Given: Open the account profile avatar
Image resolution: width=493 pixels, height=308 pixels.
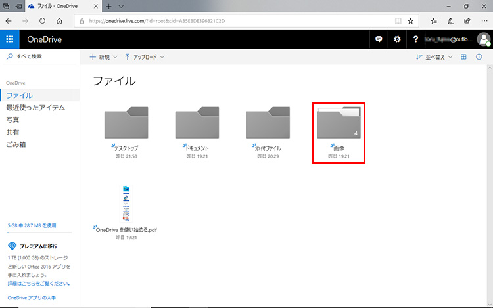Looking at the screenshot, I should [x=484, y=39].
